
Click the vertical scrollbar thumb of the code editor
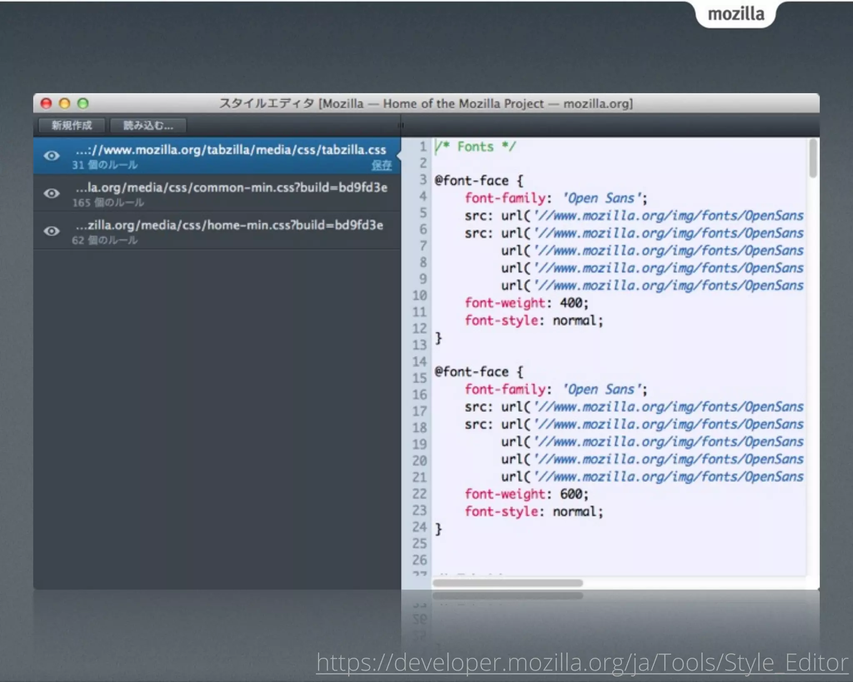pos(813,158)
